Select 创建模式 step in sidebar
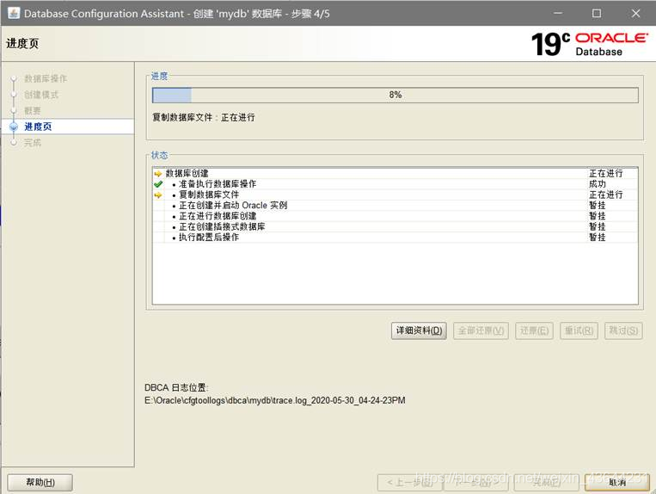 pyautogui.click(x=41, y=95)
